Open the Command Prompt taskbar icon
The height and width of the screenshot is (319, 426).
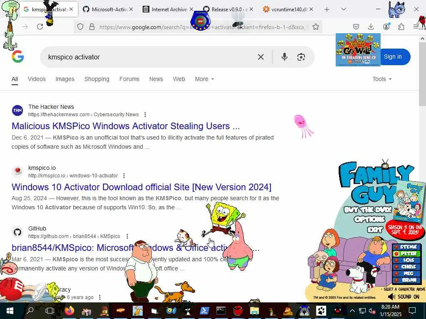click(x=221, y=311)
